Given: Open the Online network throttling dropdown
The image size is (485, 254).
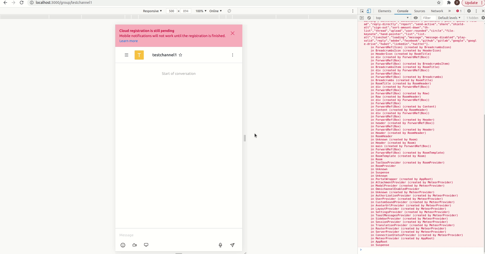Looking at the screenshot, I should pos(215,11).
